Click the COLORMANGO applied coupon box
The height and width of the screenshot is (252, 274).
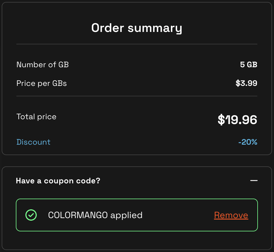pos(137,215)
